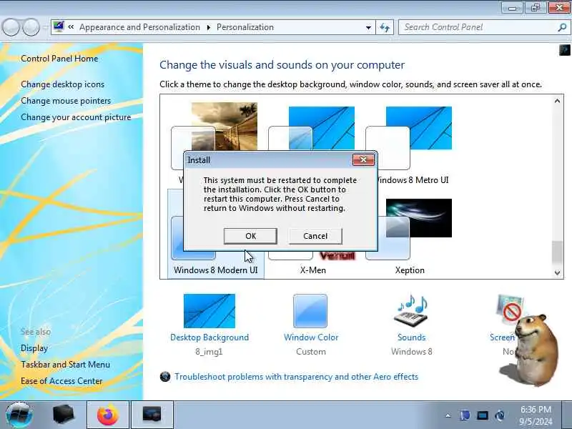Open the black box taskbar app

pyautogui.click(x=63, y=415)
